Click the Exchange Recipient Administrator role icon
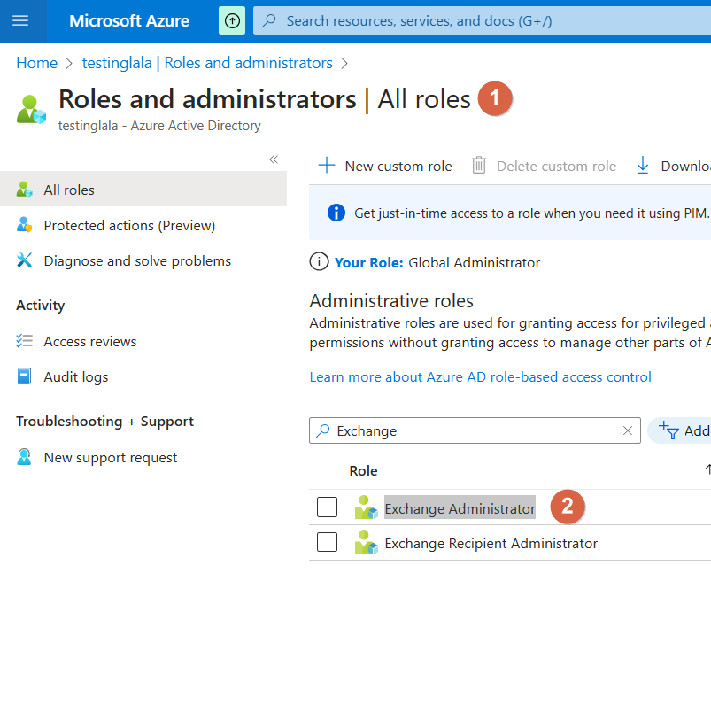This screenshot has width=711, height=705. pos(366,543)
